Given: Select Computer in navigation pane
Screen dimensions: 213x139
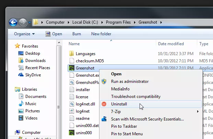Looking at the screenshot, I should pos(31,132).
